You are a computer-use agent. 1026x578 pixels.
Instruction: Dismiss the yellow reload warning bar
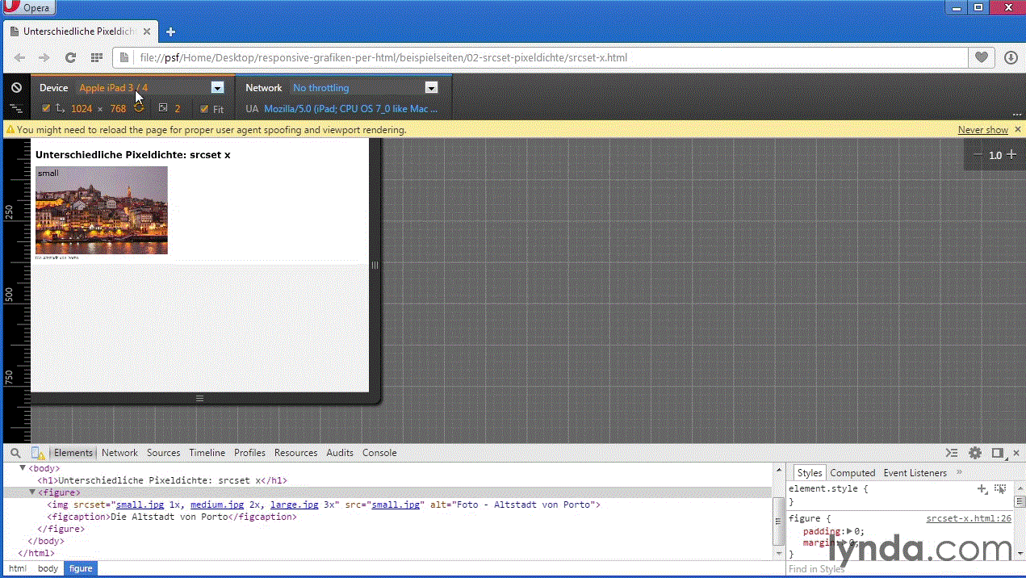(x=1017, y=129)
